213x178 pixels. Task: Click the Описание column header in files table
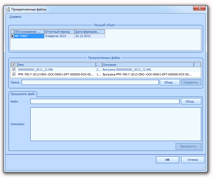(148, 65)
